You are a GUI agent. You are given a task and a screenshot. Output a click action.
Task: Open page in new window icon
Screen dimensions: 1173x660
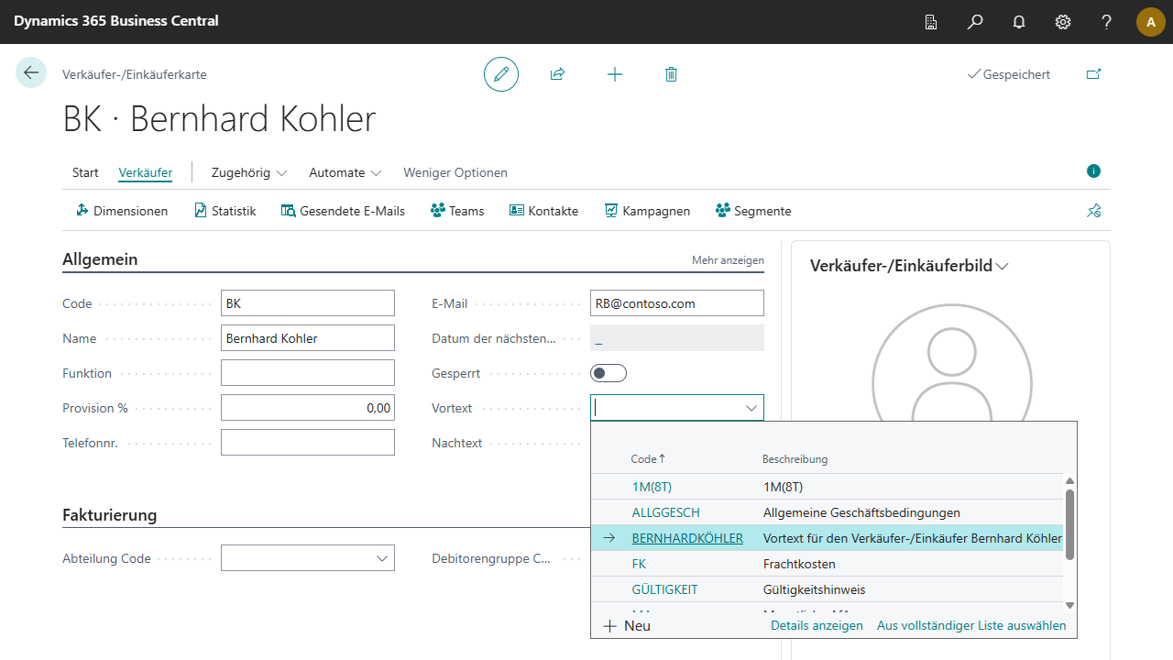(x=1093, y=74)
